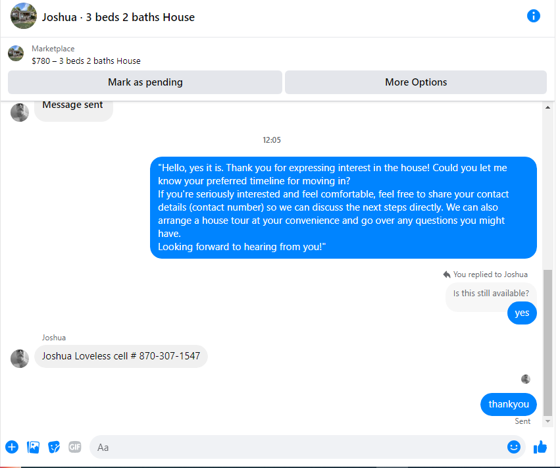Open More Options for listing

click(416, 82)
